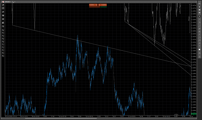Click the '10 Jun 07:29' time label
Viewport: 202px width, 120px height.
click(62, 116)
